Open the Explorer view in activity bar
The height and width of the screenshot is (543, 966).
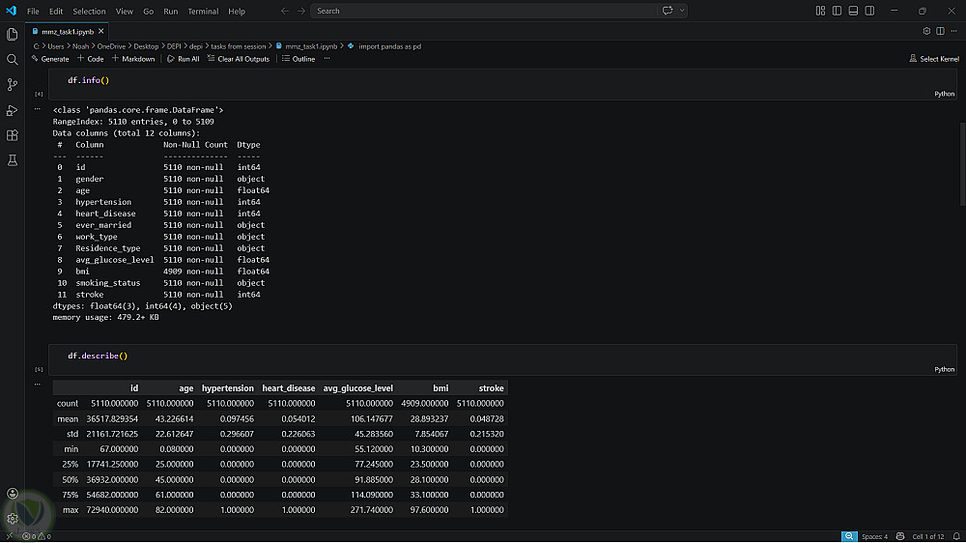(13, 34)
